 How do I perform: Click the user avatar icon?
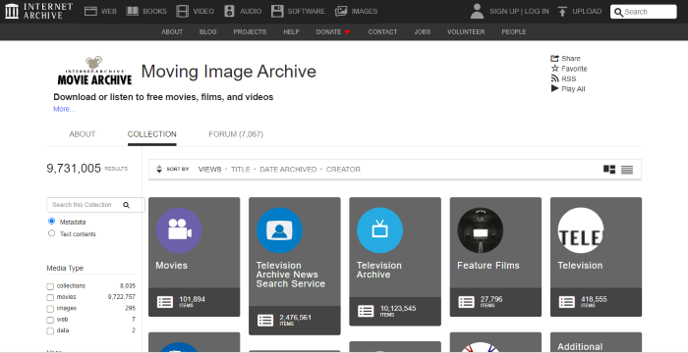477,12
